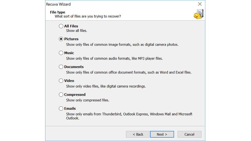251x141 pixels.
Task: Click the Thunderbird, Outlook Express description text
Action: click(x=129, y=116)
